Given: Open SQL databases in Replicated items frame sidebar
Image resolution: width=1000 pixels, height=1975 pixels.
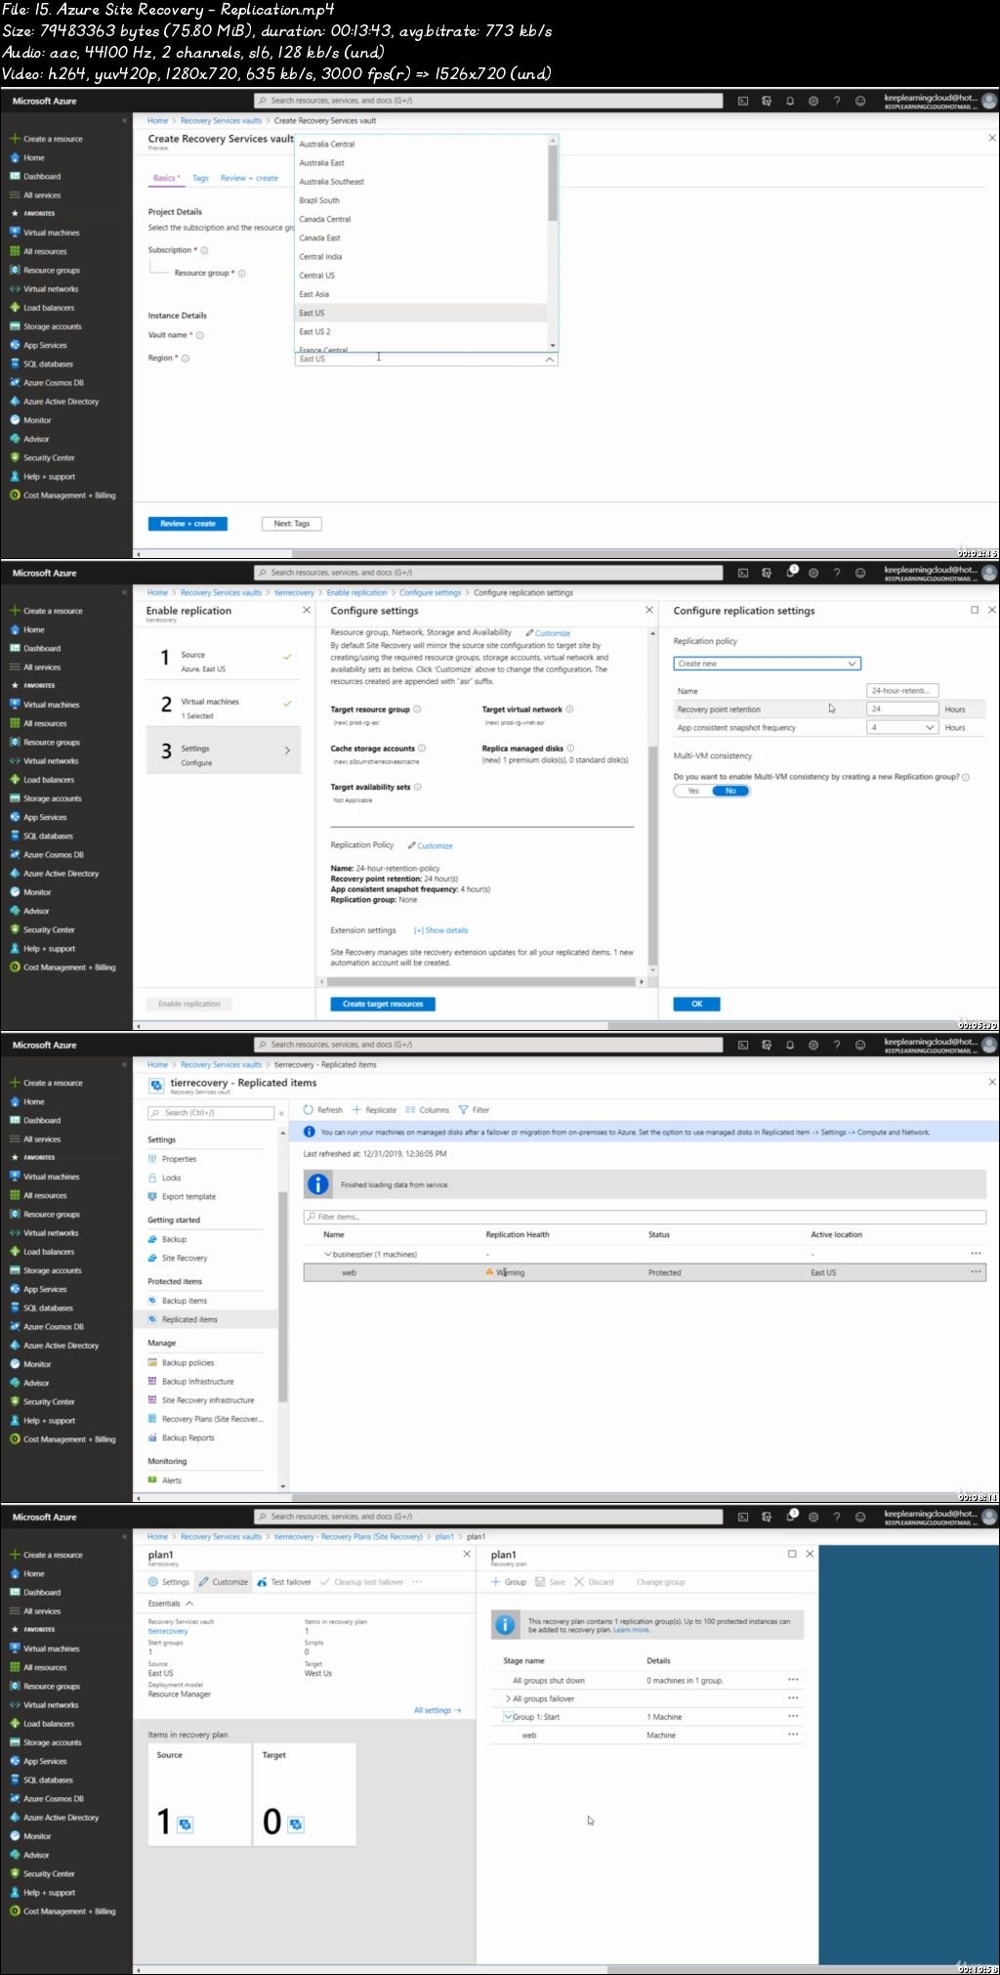Looking at the screenshot, I should click(48, 1308).
